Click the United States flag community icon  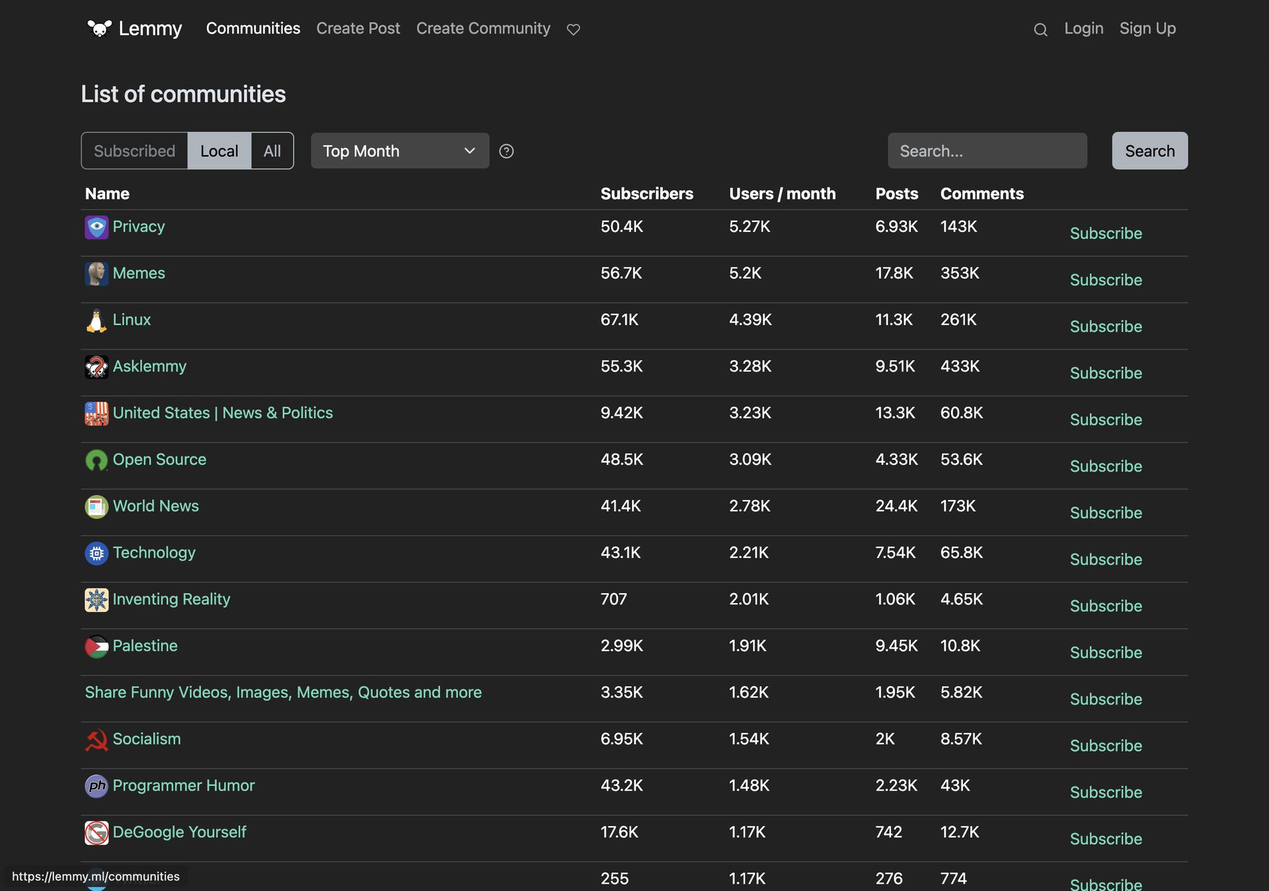pos(96,413)
